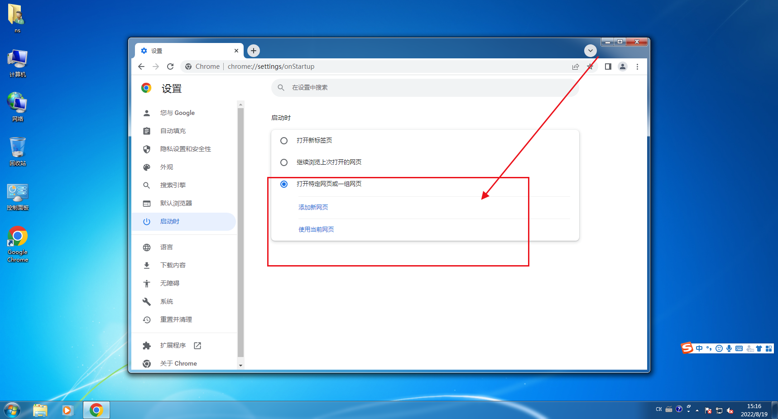Select 打开特定网页或一组网页 radio option
Viewport: 778px width, 419px height.
(284, 184)
